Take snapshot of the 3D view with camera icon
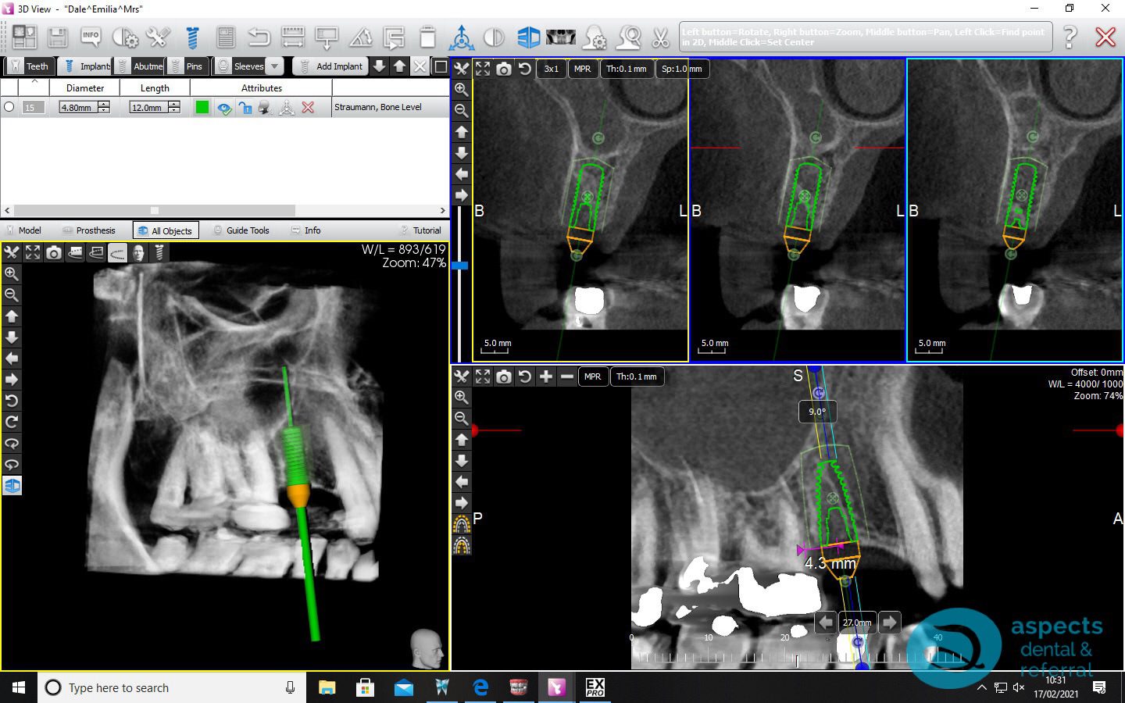The image size is (1125, 703). click(53, 252)
